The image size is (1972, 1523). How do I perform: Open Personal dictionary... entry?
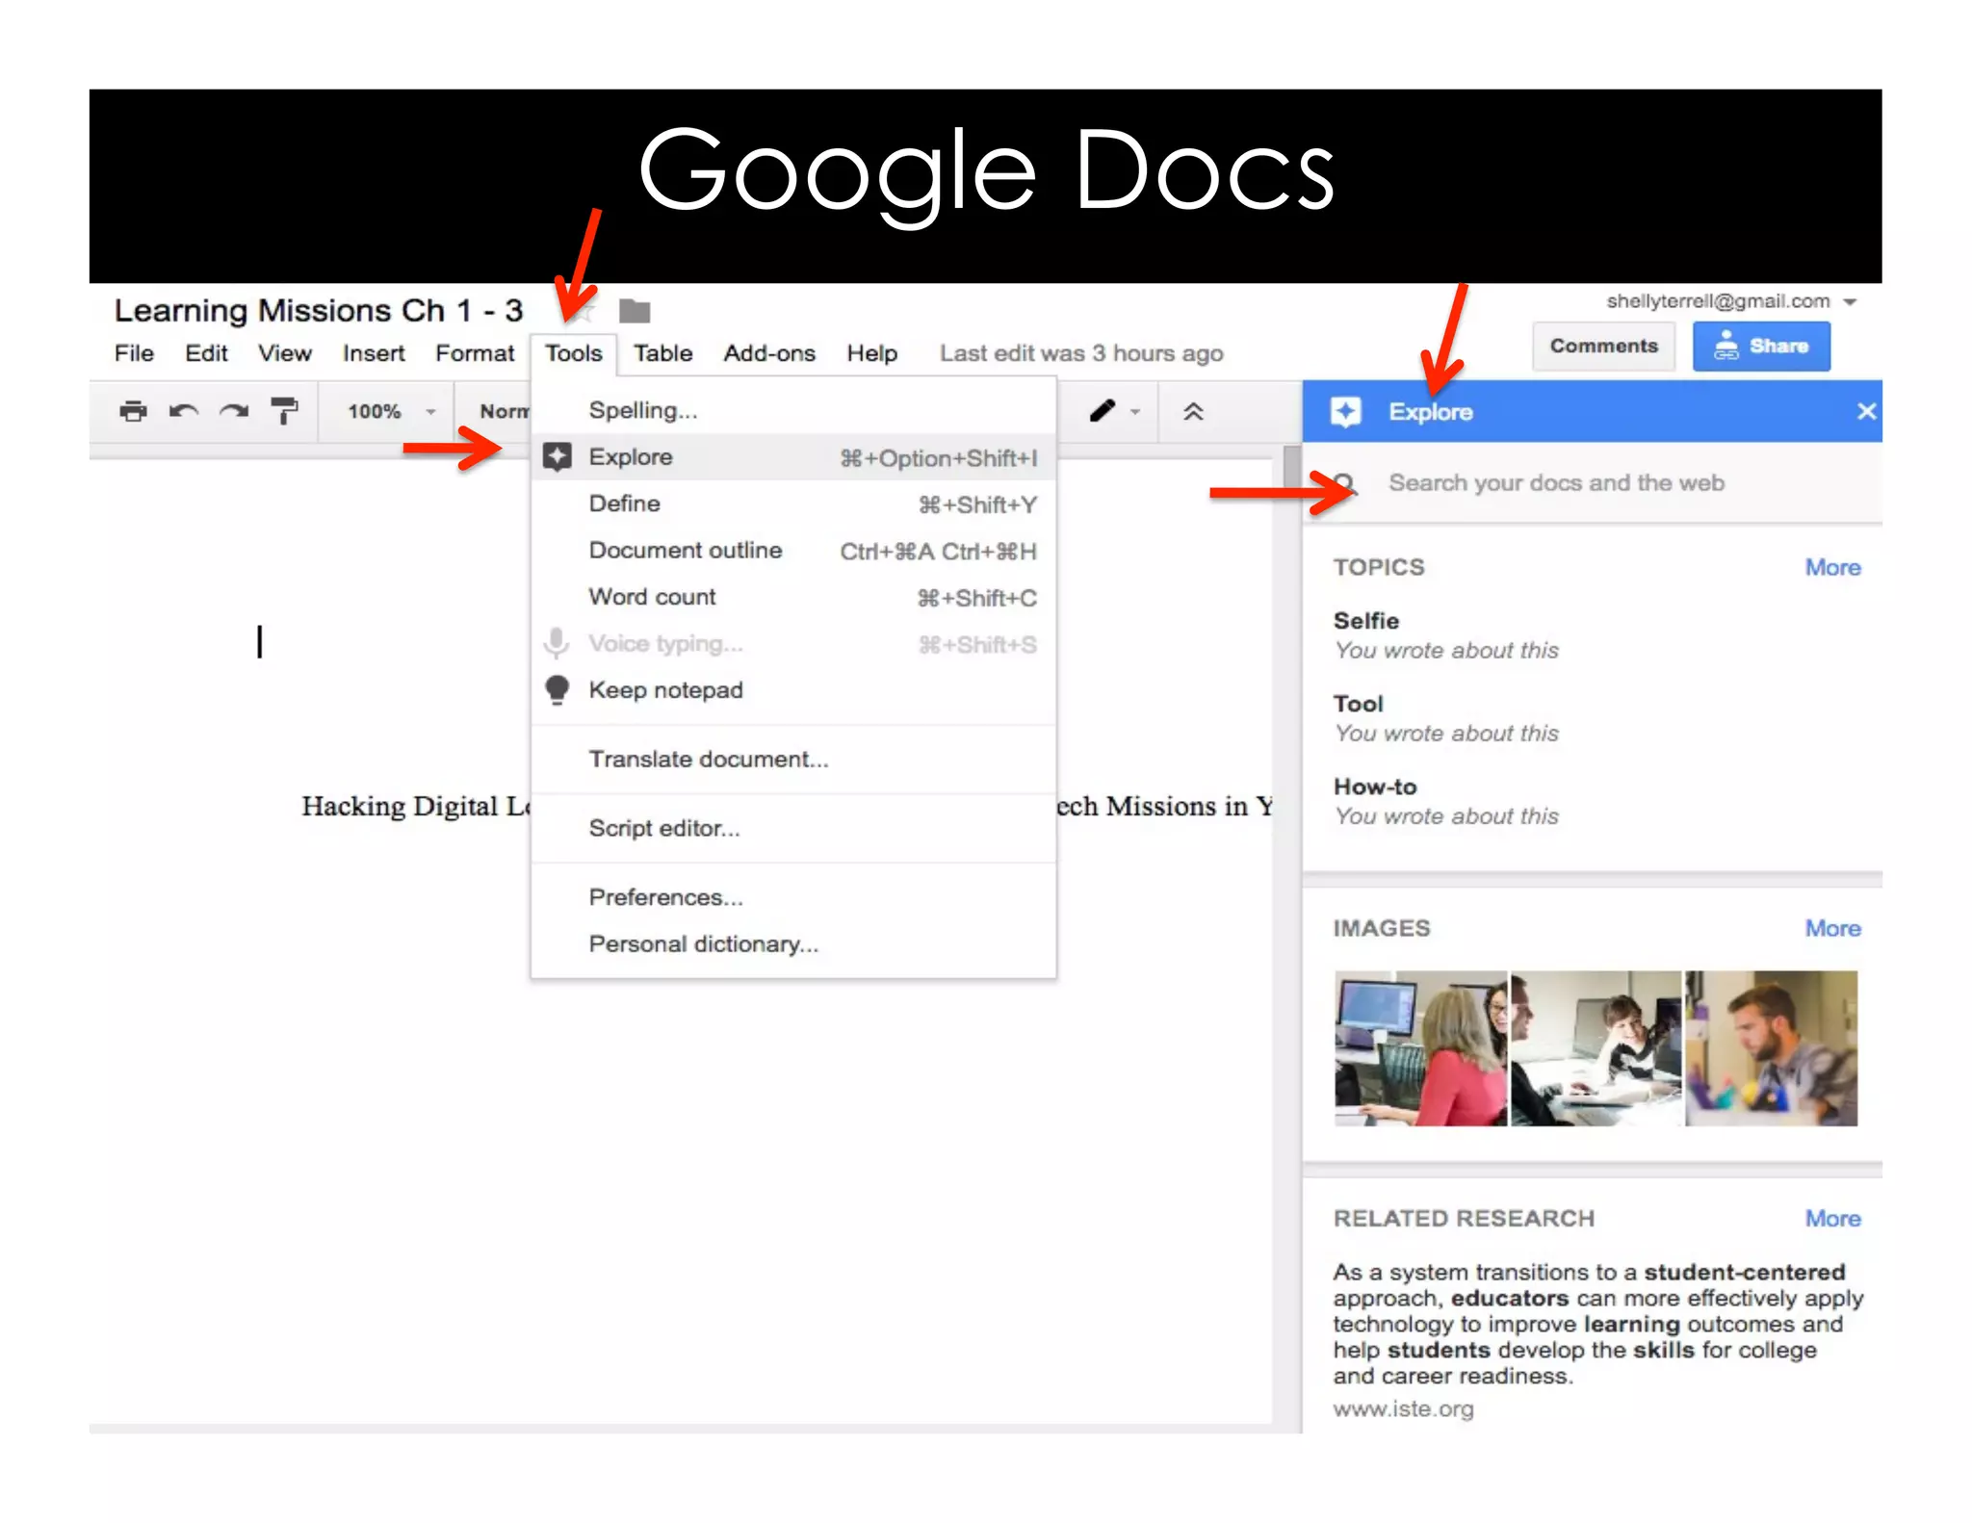coord(793,944)
